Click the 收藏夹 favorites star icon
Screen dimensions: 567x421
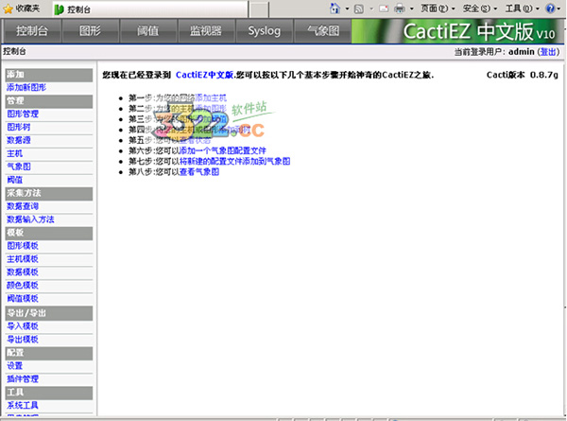point(9,9)
